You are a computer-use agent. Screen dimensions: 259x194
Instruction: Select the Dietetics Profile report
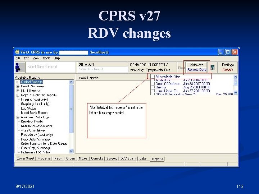(x=32, y=121)
